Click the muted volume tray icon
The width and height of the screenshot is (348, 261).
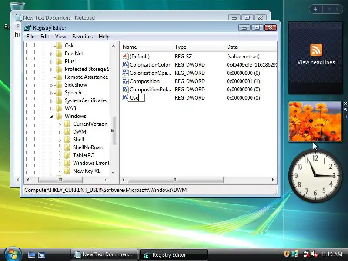(x=314, y=254)
